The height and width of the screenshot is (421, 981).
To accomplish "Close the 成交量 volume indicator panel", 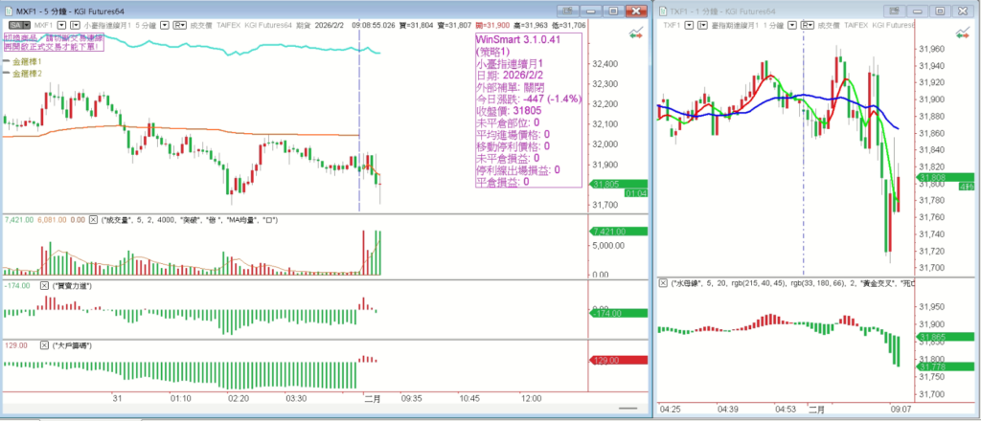I will pyautogui.click(x=93, y=220).
